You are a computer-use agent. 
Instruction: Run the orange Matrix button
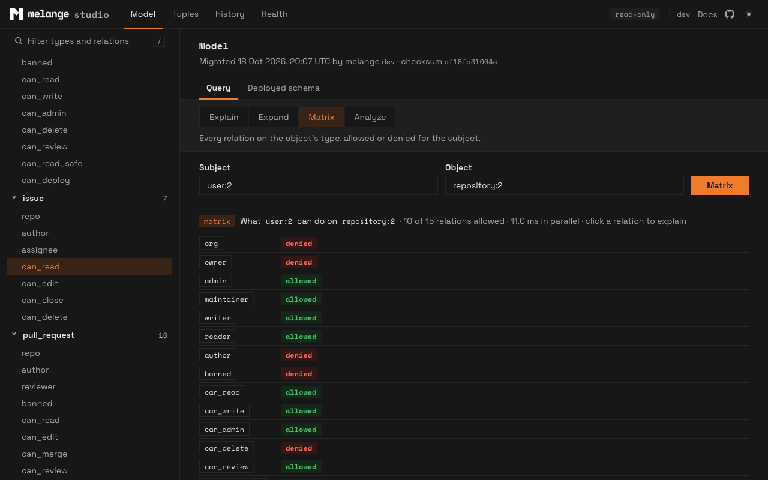coord(720,185)
